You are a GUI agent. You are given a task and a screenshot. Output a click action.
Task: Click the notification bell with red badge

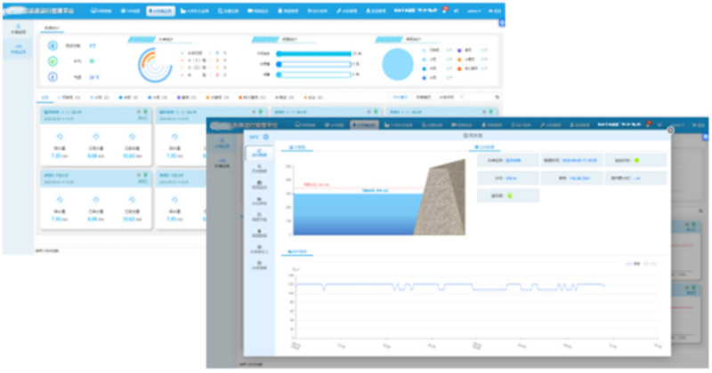(444, 10)
